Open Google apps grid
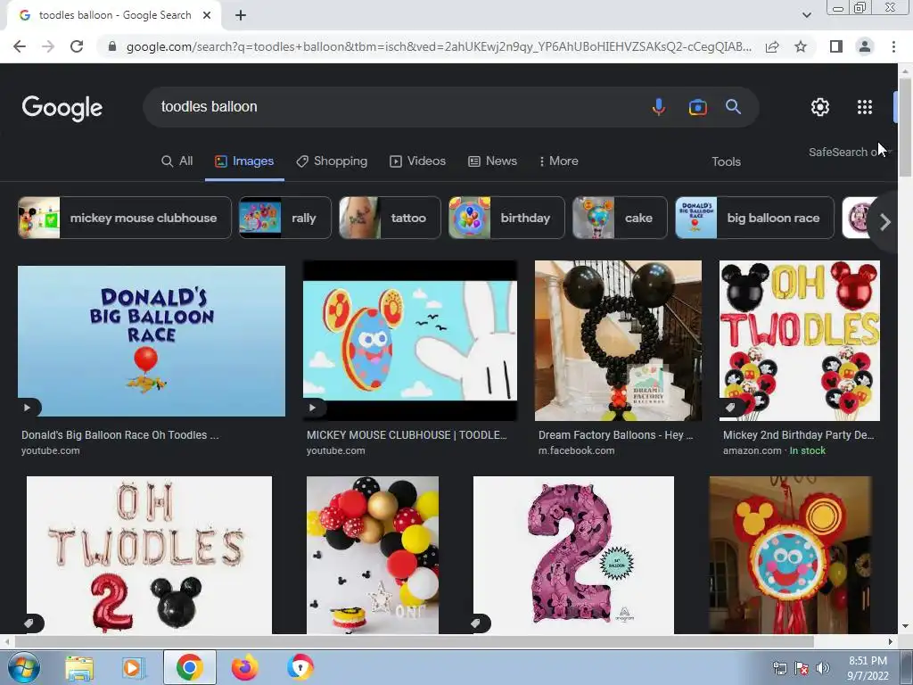 point(865,107)
